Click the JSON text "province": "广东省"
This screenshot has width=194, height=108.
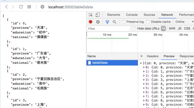pos(31,54)
